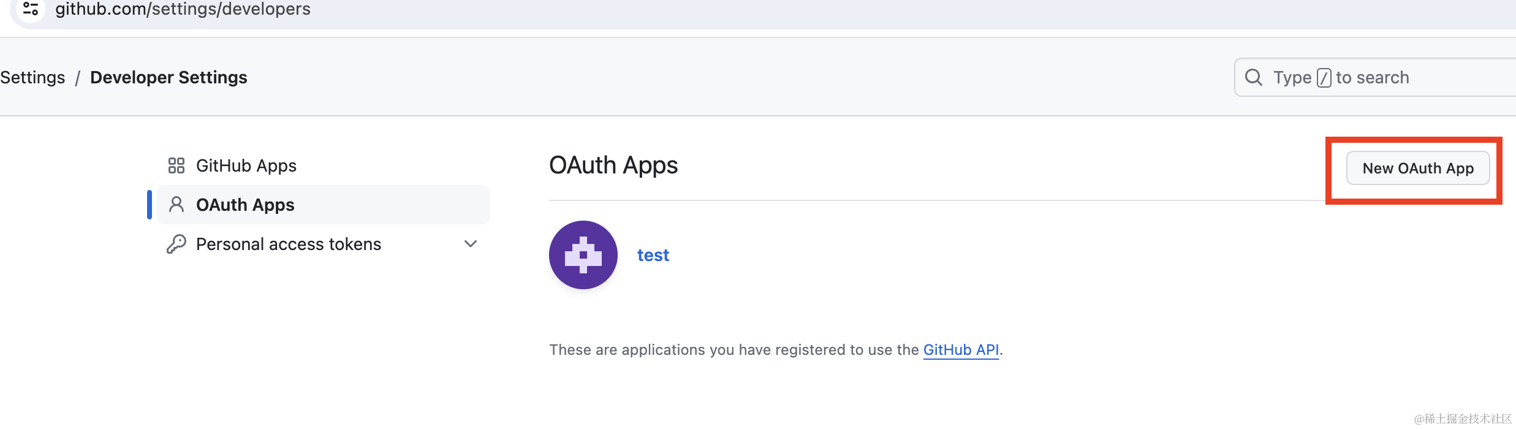
Task: Select OAuth Apps in the sidebar
Action: click(x=245, y=205)
